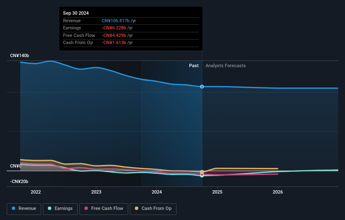Click the -CN¥4.429b free cash flow value
The height and width of the screenshot is (220, 345).
pos(114,35)
